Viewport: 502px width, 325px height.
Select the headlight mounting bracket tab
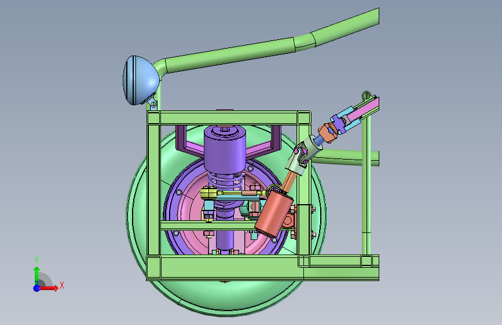click(153, 104)
